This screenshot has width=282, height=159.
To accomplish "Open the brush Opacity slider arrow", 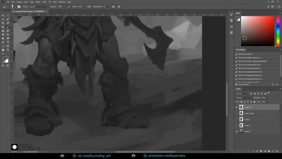I will pyautogui.click(x=64, y=7).
